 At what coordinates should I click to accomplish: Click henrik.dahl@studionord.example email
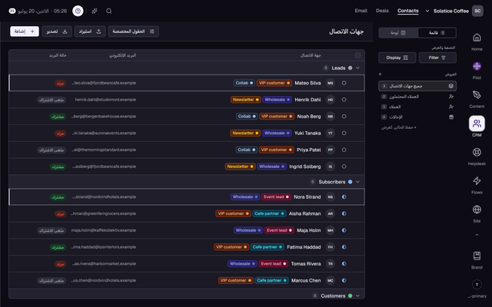(105, 100)
